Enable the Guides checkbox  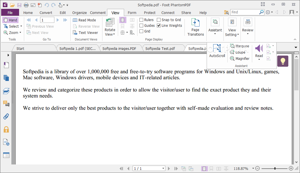click(141, 25)
